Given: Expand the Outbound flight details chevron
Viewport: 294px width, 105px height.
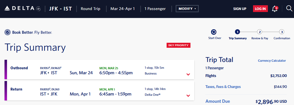Looking at the screenshot, I should coord(188,74).
